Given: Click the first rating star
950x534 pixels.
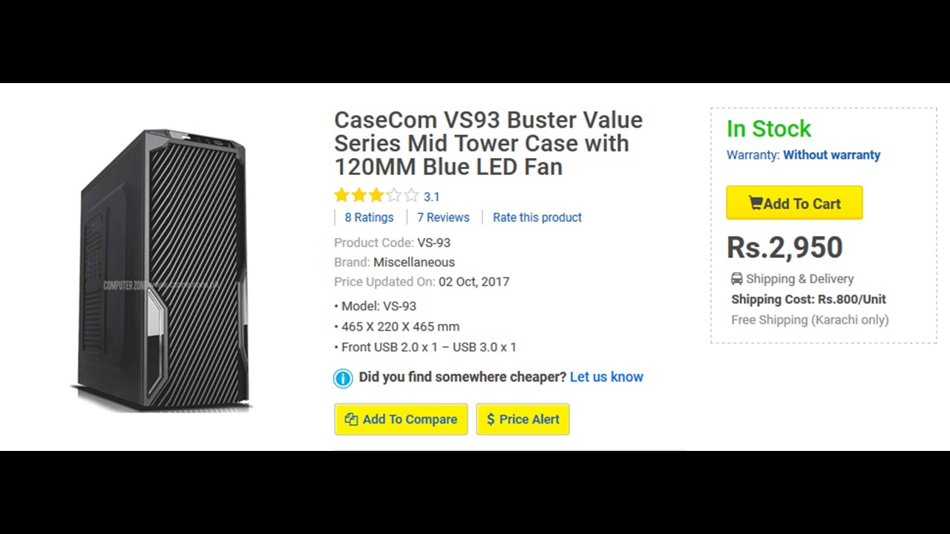Looking at the screenshot, I should coord(341,196).
